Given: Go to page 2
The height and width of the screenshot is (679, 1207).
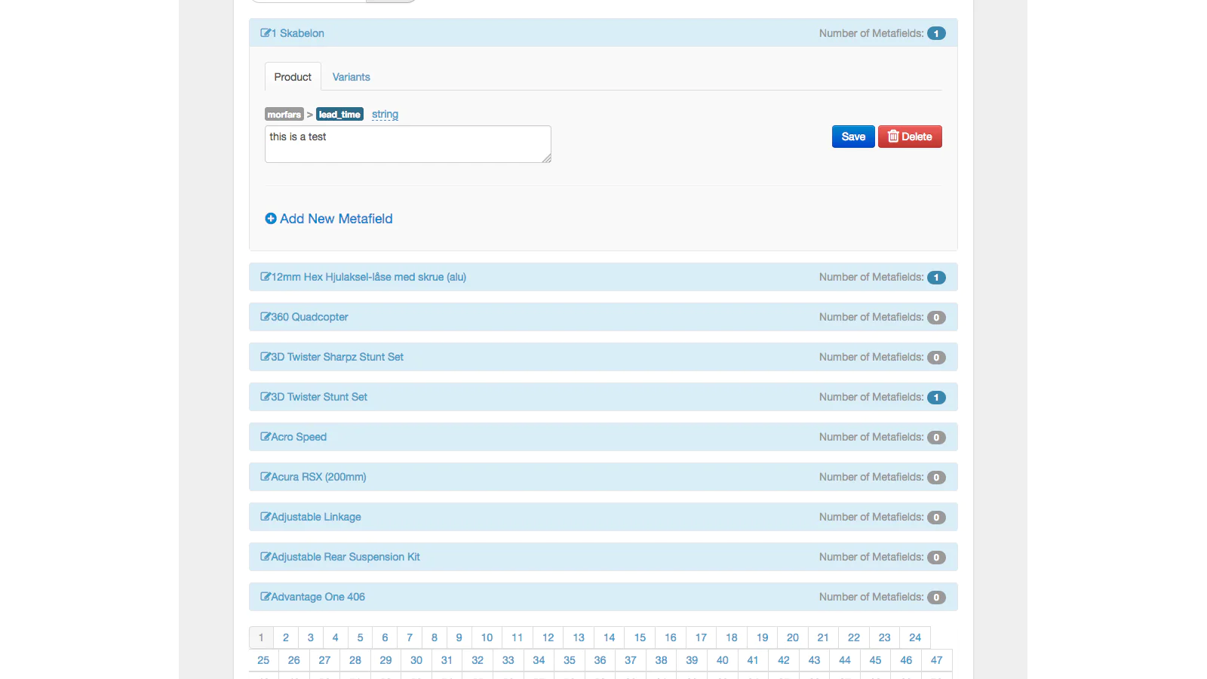Looking at the screenshot, I should 286,638.
